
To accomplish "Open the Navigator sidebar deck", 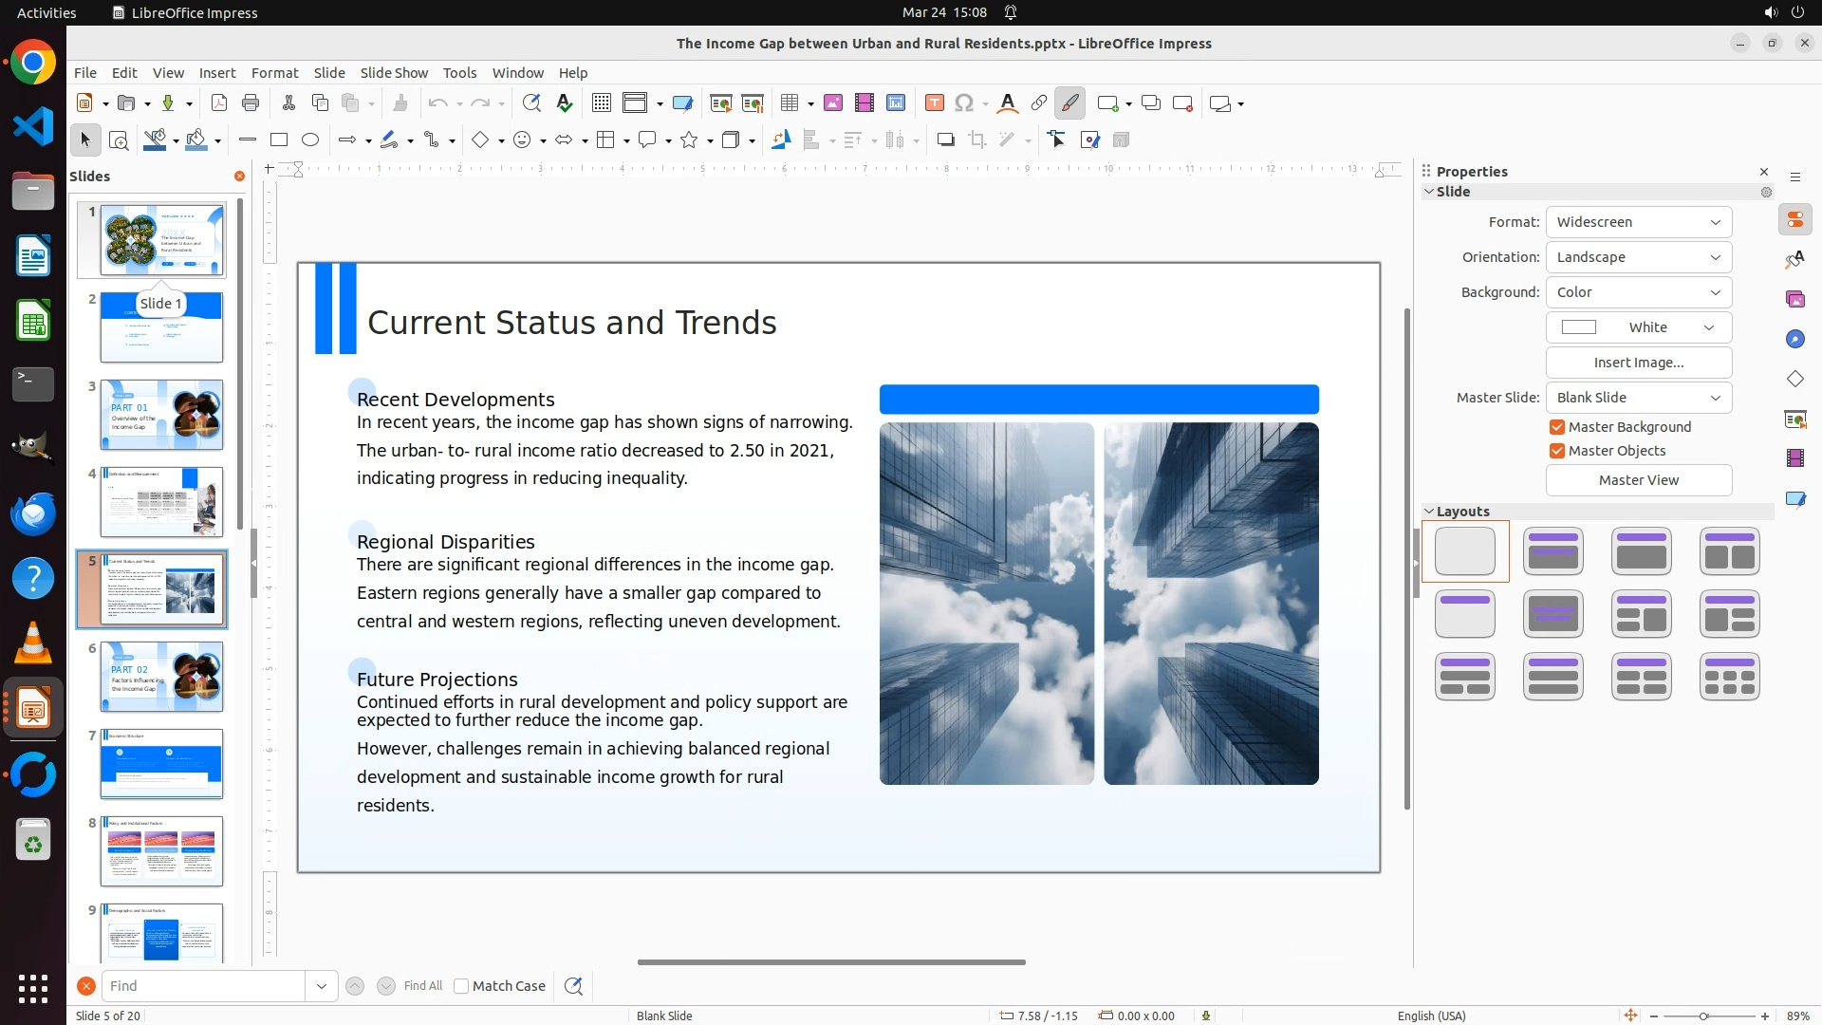I will pyautogui.click(x=1794, y=340).
